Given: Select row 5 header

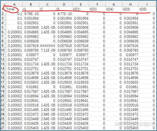Looking at the screenshot, I should (3, 28).
